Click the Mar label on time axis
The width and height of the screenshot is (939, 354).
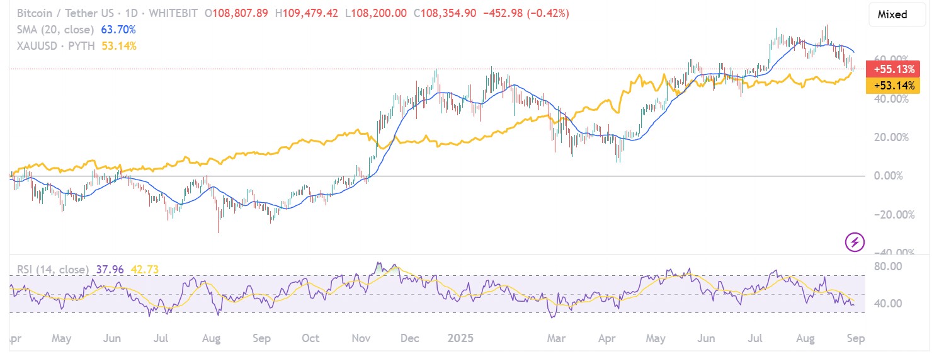(556, 338)
